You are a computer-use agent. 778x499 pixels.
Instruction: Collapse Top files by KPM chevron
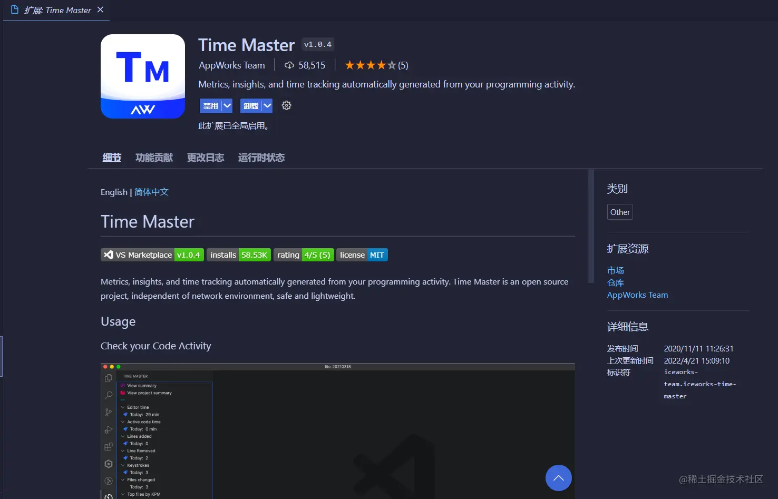point(123,494)
